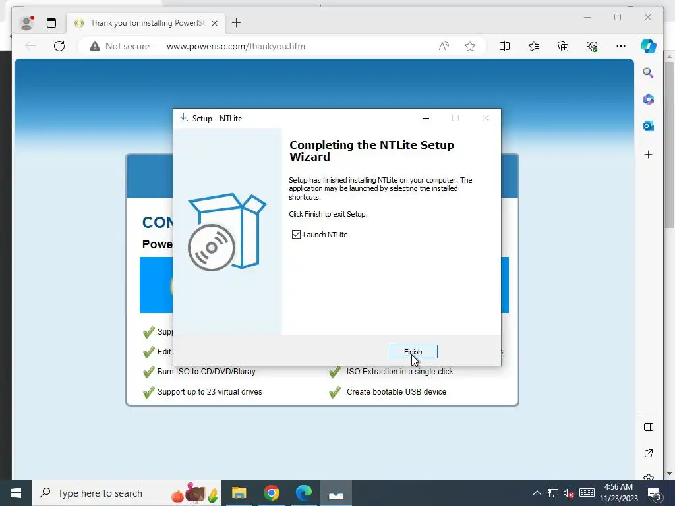
Task: Open Edge Collections
Action: point(563,46)
